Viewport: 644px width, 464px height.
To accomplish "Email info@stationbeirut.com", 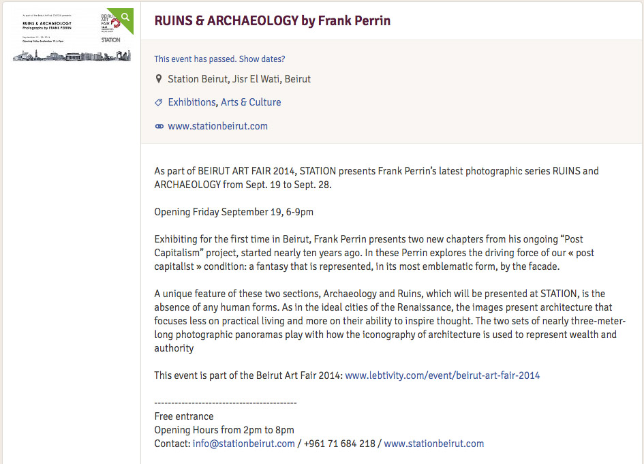I will [243, 444].
